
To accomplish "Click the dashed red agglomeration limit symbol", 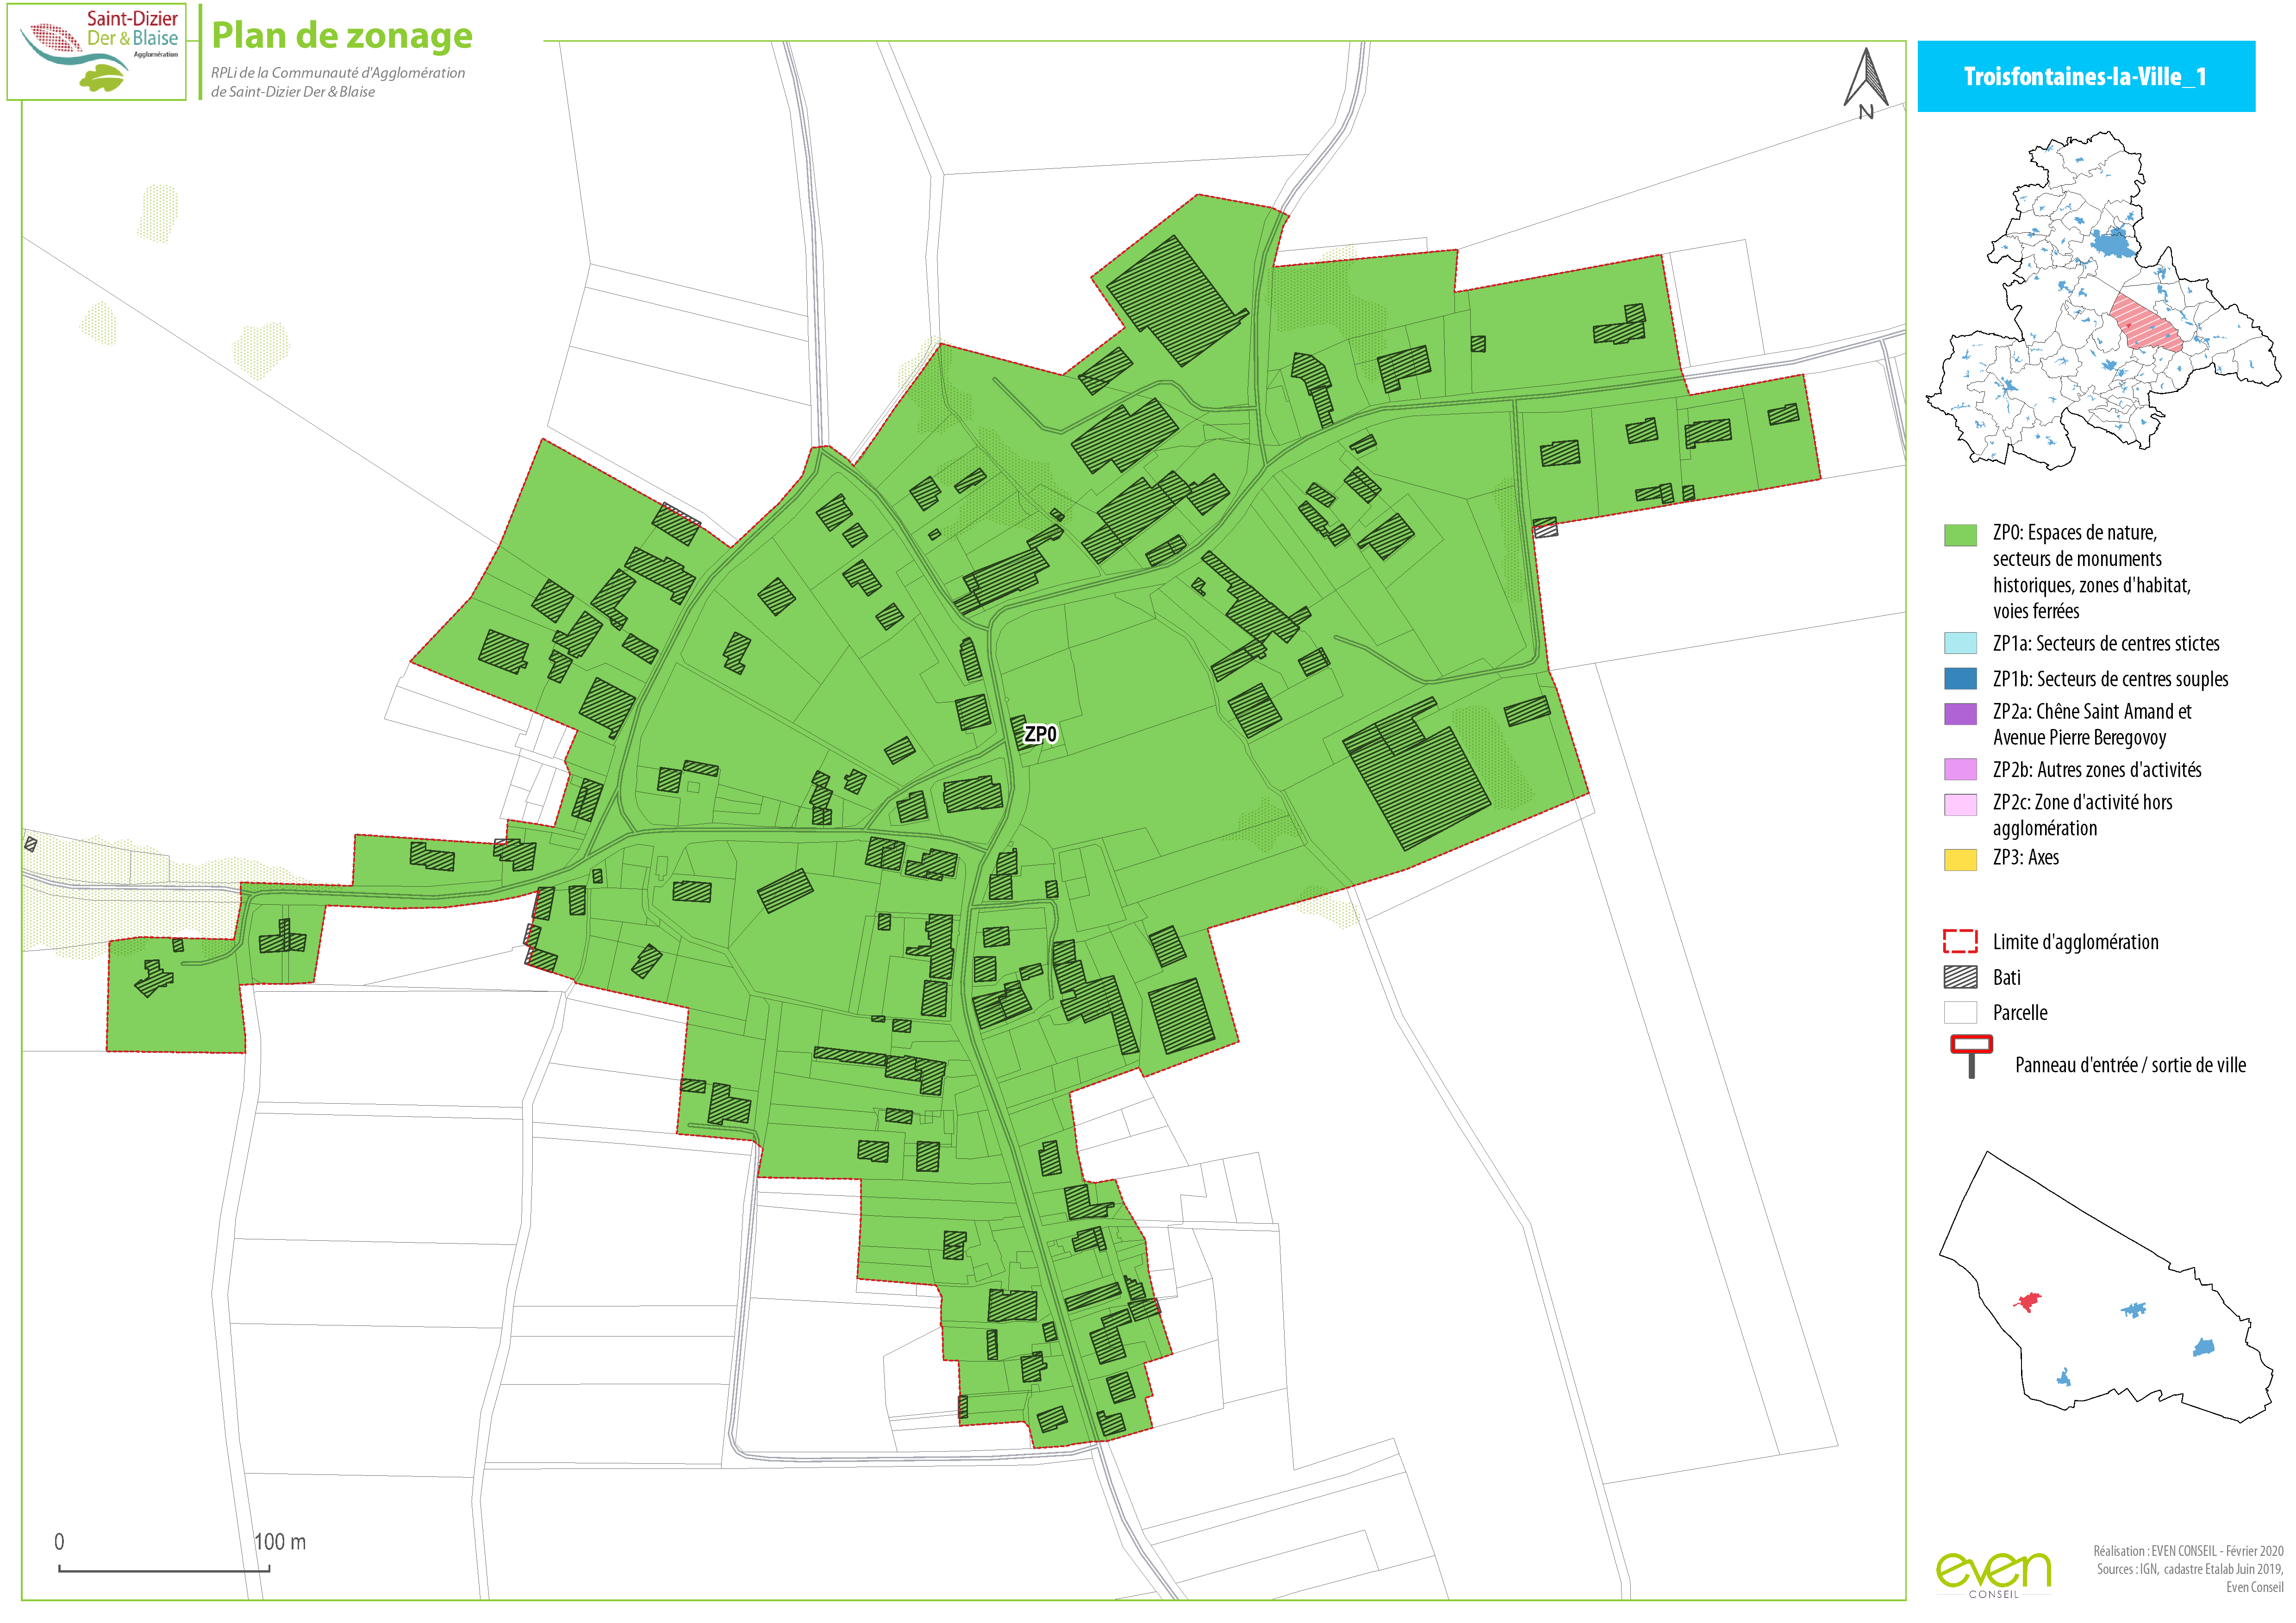I will click(x=1960, y=941).
